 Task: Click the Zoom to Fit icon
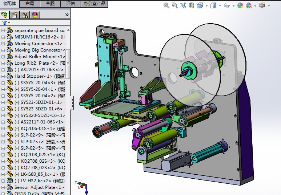pyautogui.click(x=166, y=5)
